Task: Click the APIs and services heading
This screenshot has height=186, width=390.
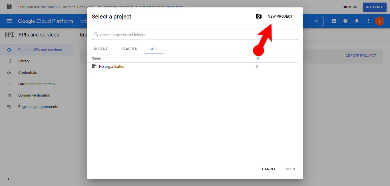Action: pyautogui.click(x=39, y=35)
